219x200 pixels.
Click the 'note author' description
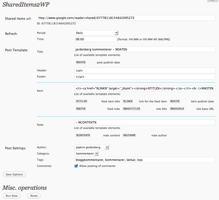tap(159, 135)
